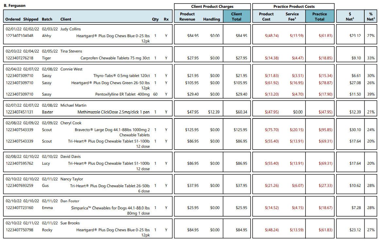
Task: Click the $6.61 net amount
Action: pos(356,76)
